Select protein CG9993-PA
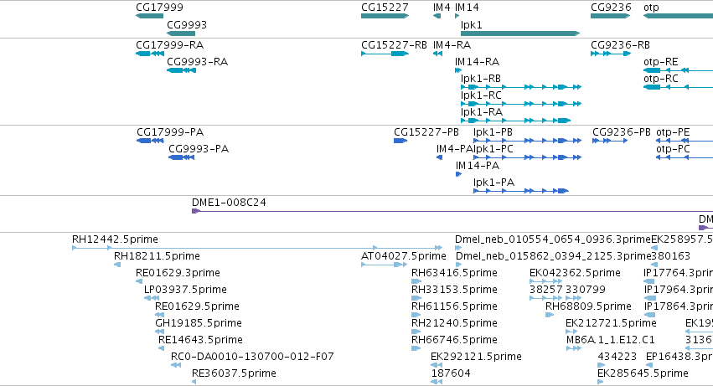Viewport: 713px width, 386px height. [199, 149]
